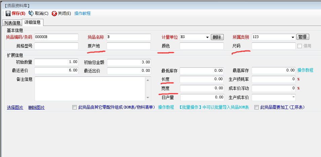Check the 此货品需要加工 checkbox
The width and height of the screenshot is (321, 157).
click(x=257, y=107)
